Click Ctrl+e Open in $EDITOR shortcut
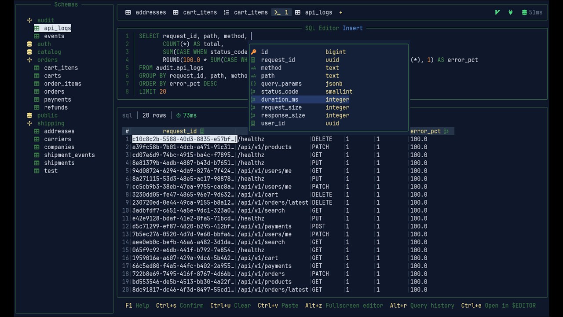Image resolution: width=563 pixels, height=317 pixels. pyautogui.click(x=498, y=306)
